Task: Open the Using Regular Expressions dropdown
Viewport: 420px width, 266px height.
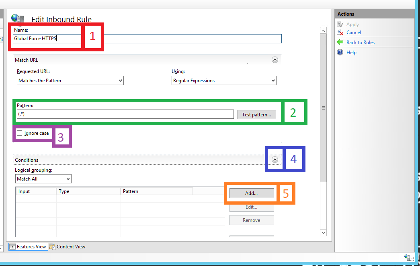Action: point(224,81)
